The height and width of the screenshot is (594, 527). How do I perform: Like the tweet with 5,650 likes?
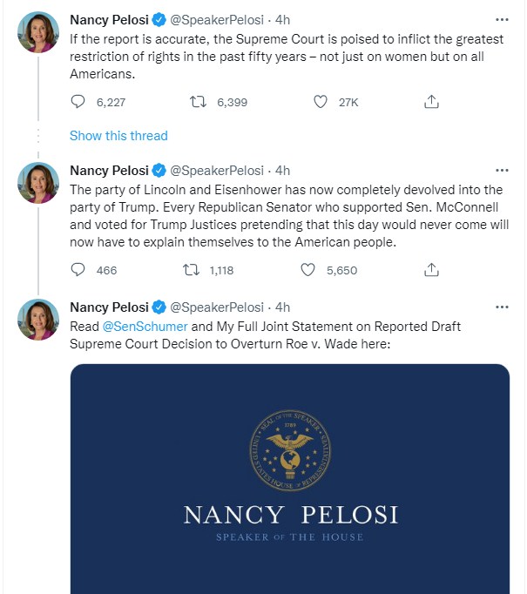coord(307,270)
